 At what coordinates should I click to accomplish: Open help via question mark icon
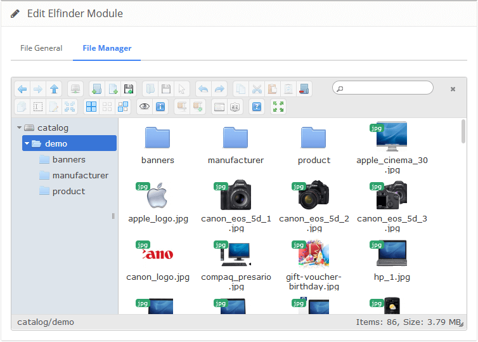point(257,107)
